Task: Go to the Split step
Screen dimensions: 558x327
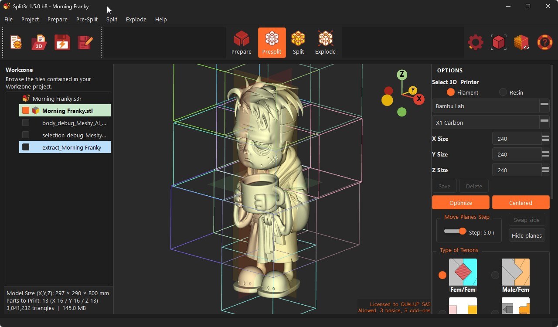Action: coord(298,43)
